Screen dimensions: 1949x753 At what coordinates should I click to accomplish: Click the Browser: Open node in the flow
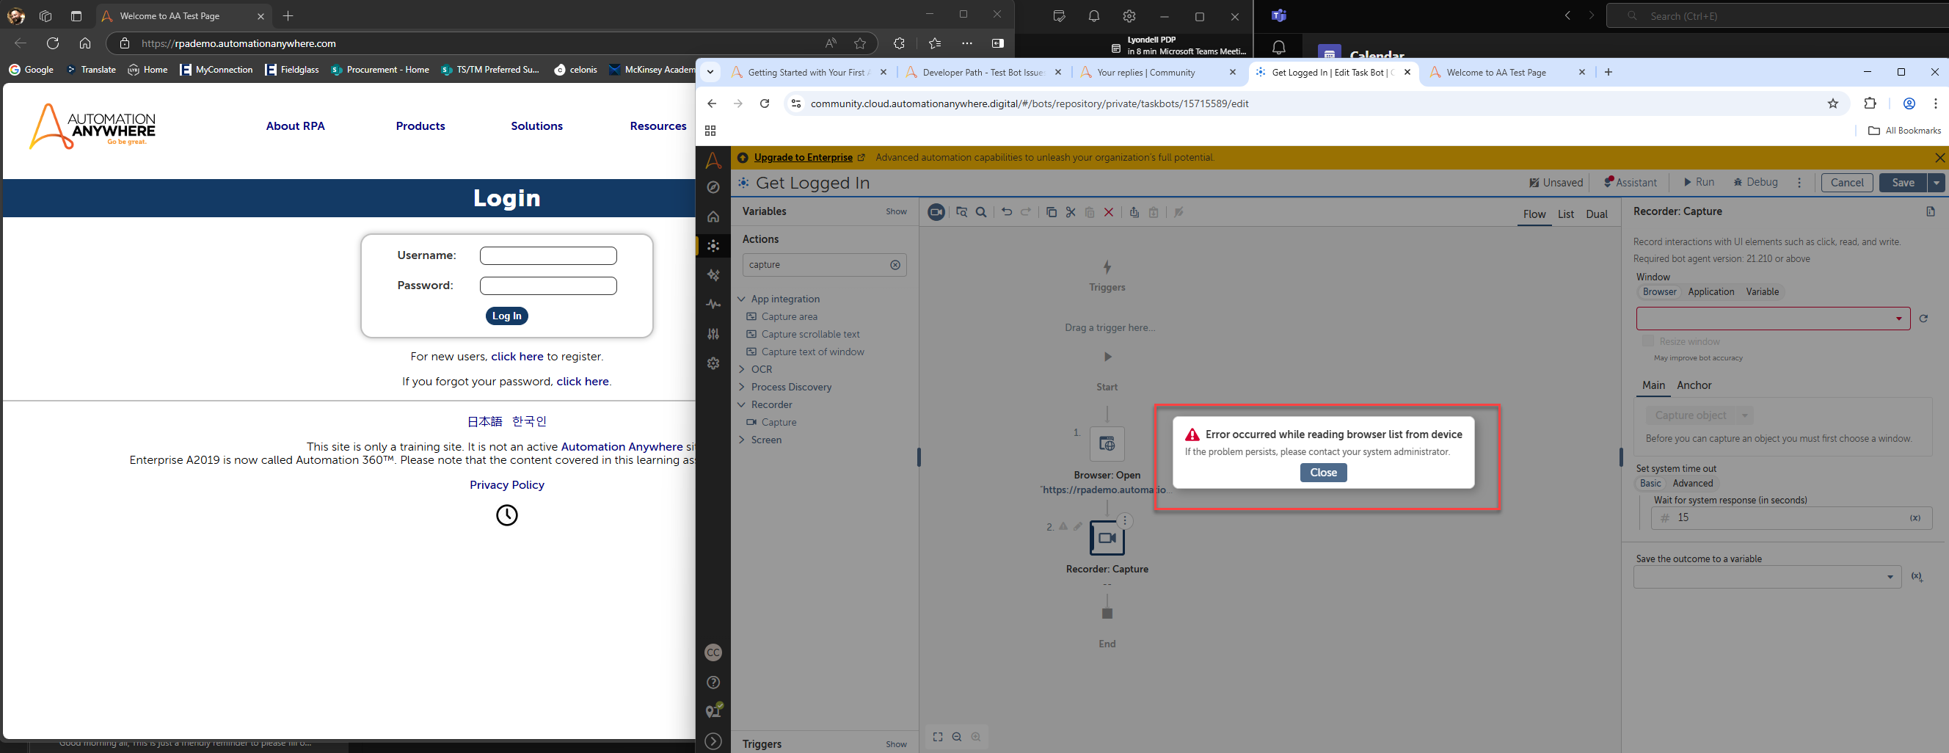pyautogui.click(x=1107, y=443)
